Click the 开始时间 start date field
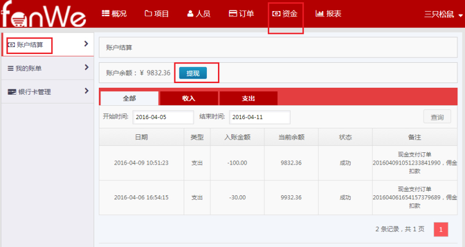The width and height of the screenshot is (465, 247). 163,117
